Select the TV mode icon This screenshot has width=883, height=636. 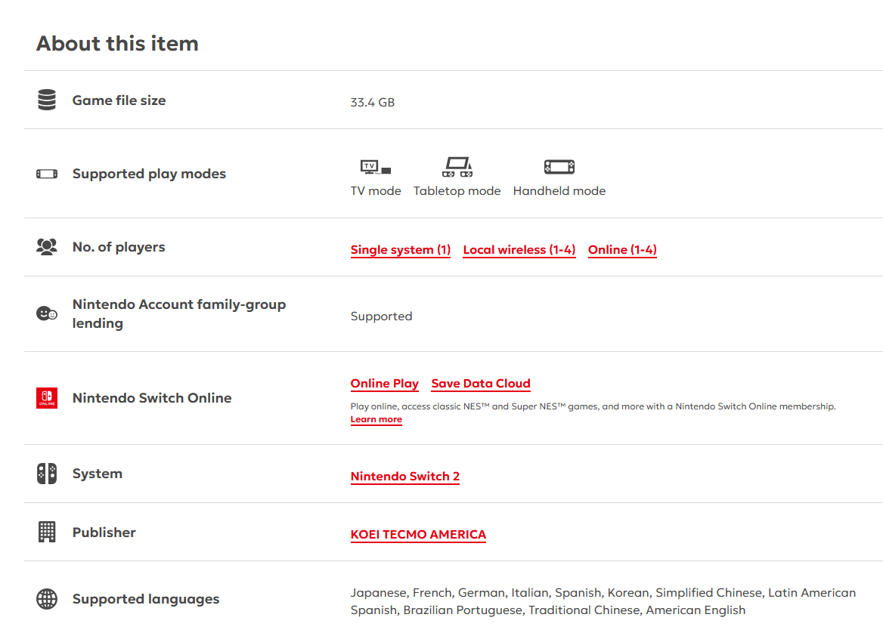[376, 167]
